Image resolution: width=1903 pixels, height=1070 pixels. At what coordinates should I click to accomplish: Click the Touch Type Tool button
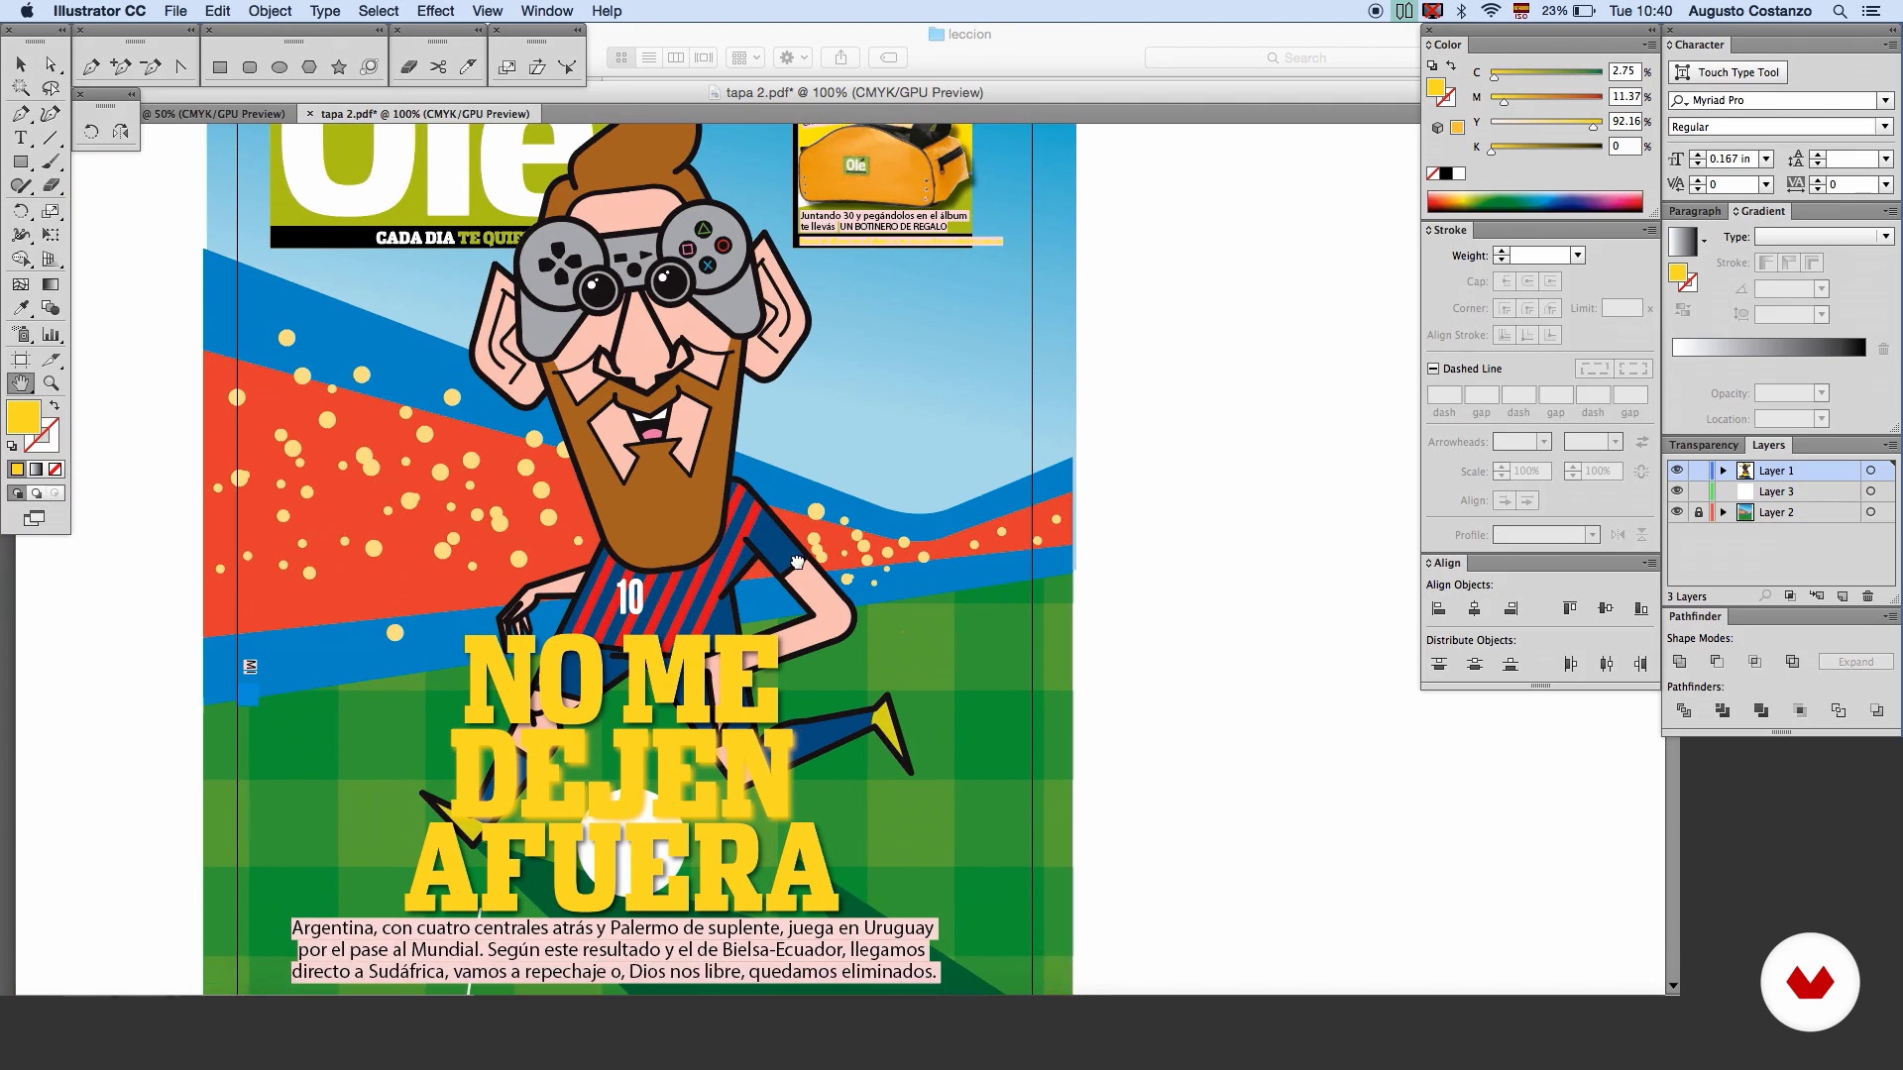click(x=1729, y=72)
